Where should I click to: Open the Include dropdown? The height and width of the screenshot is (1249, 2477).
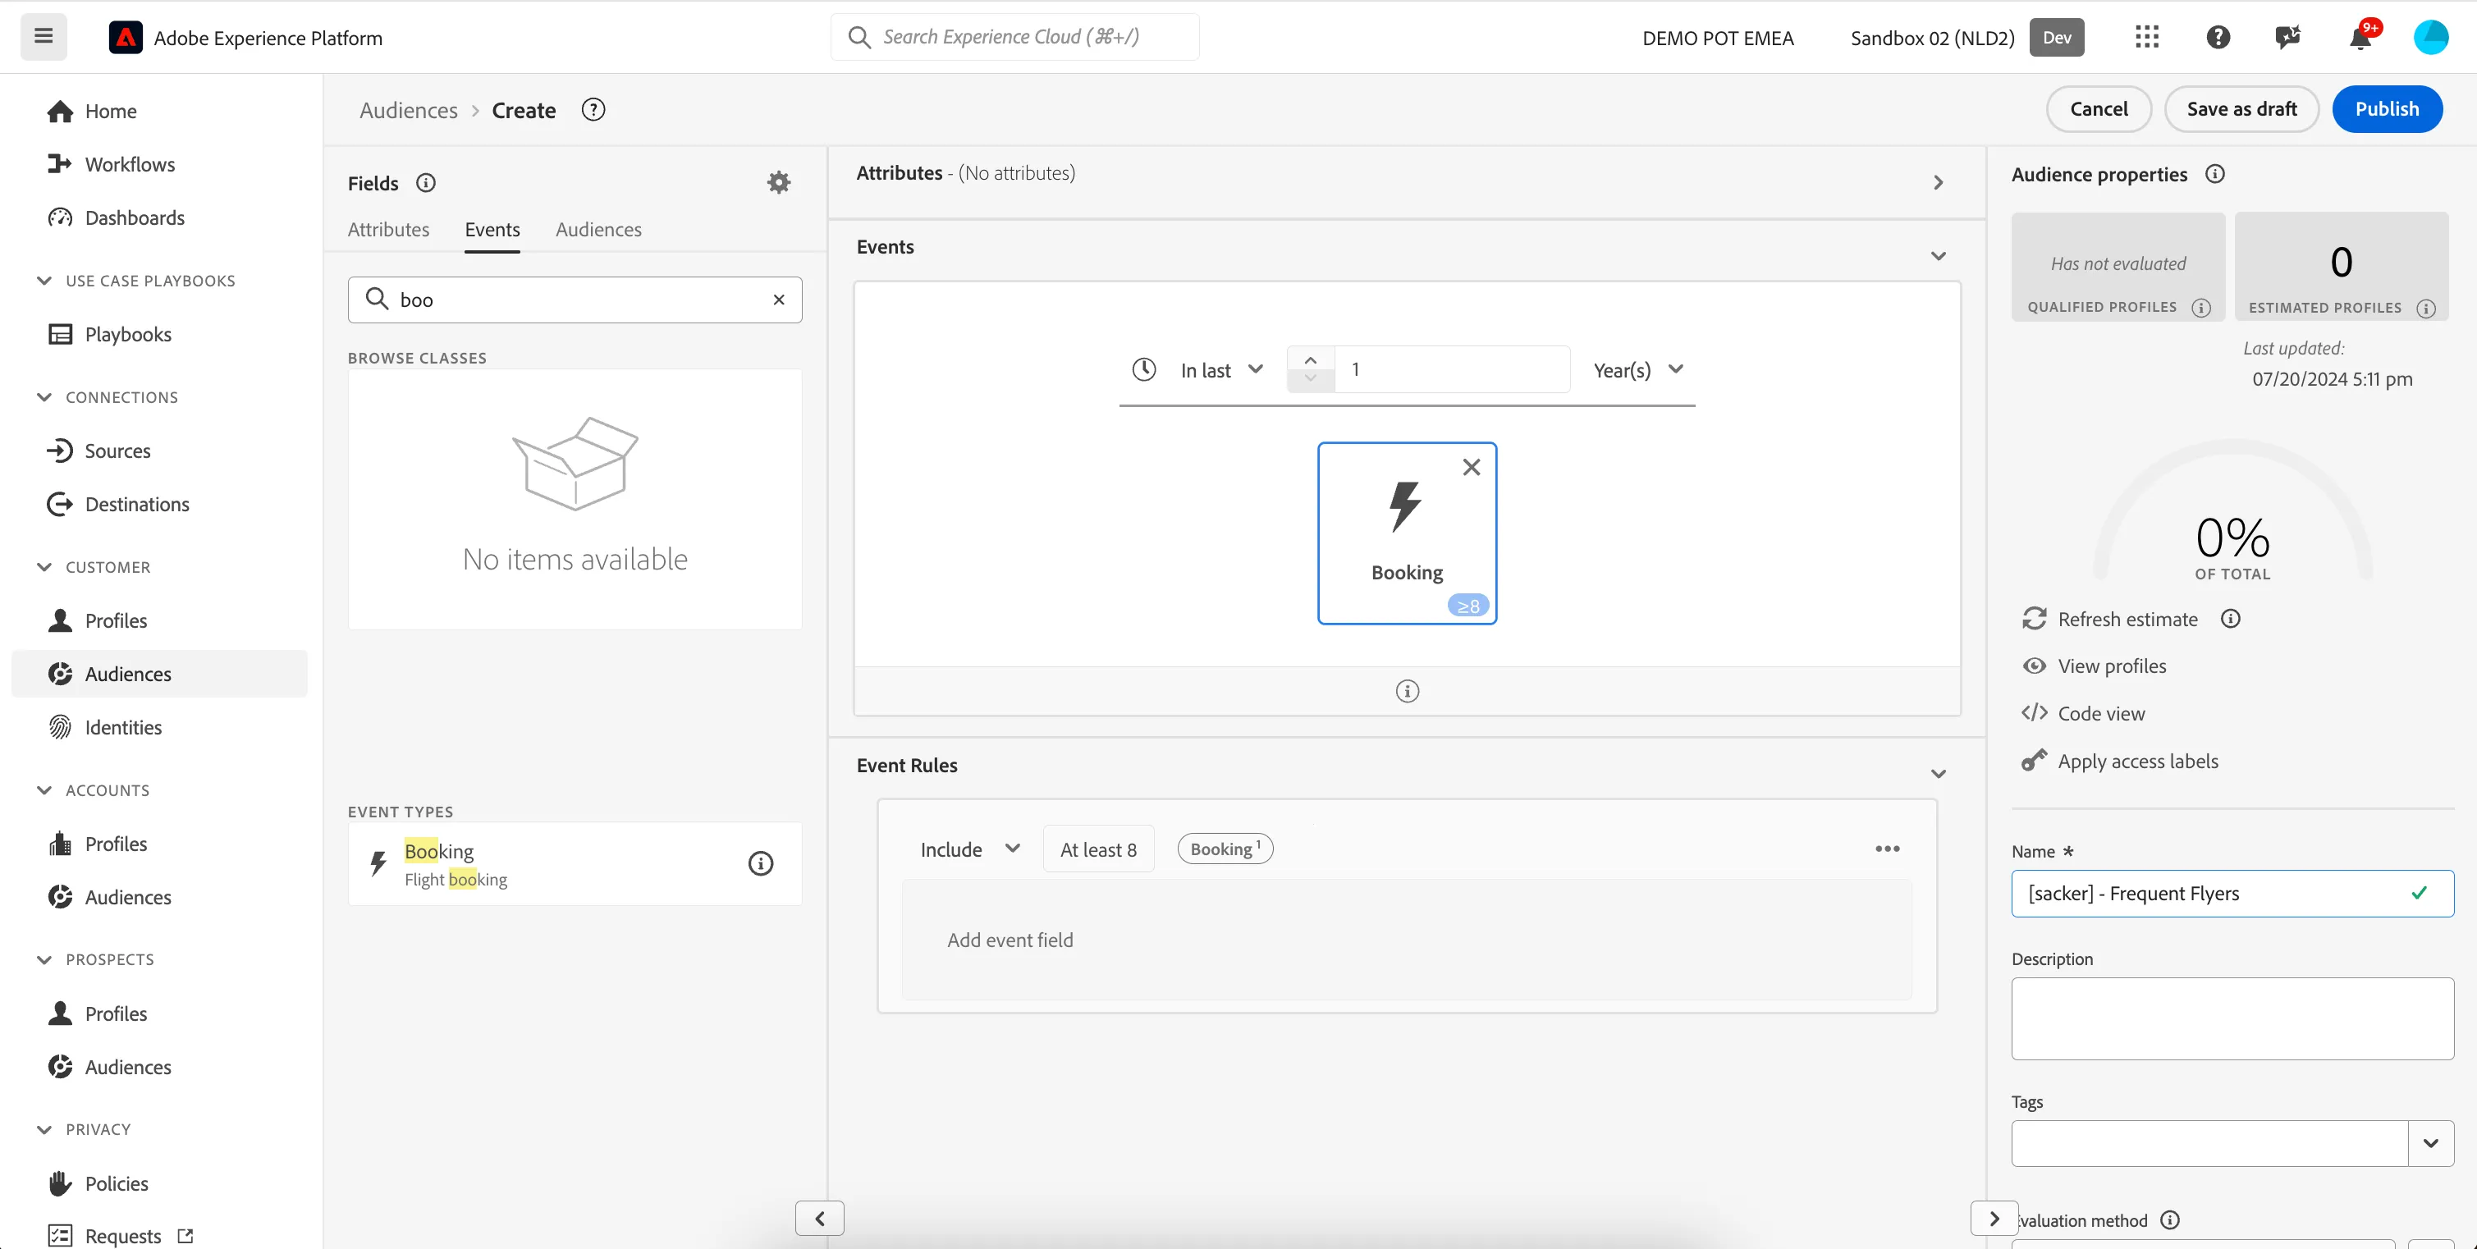969,849
